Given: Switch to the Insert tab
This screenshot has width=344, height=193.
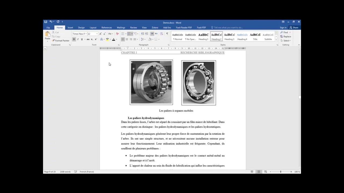Looking at the screenshot, I should pos(70,28).
